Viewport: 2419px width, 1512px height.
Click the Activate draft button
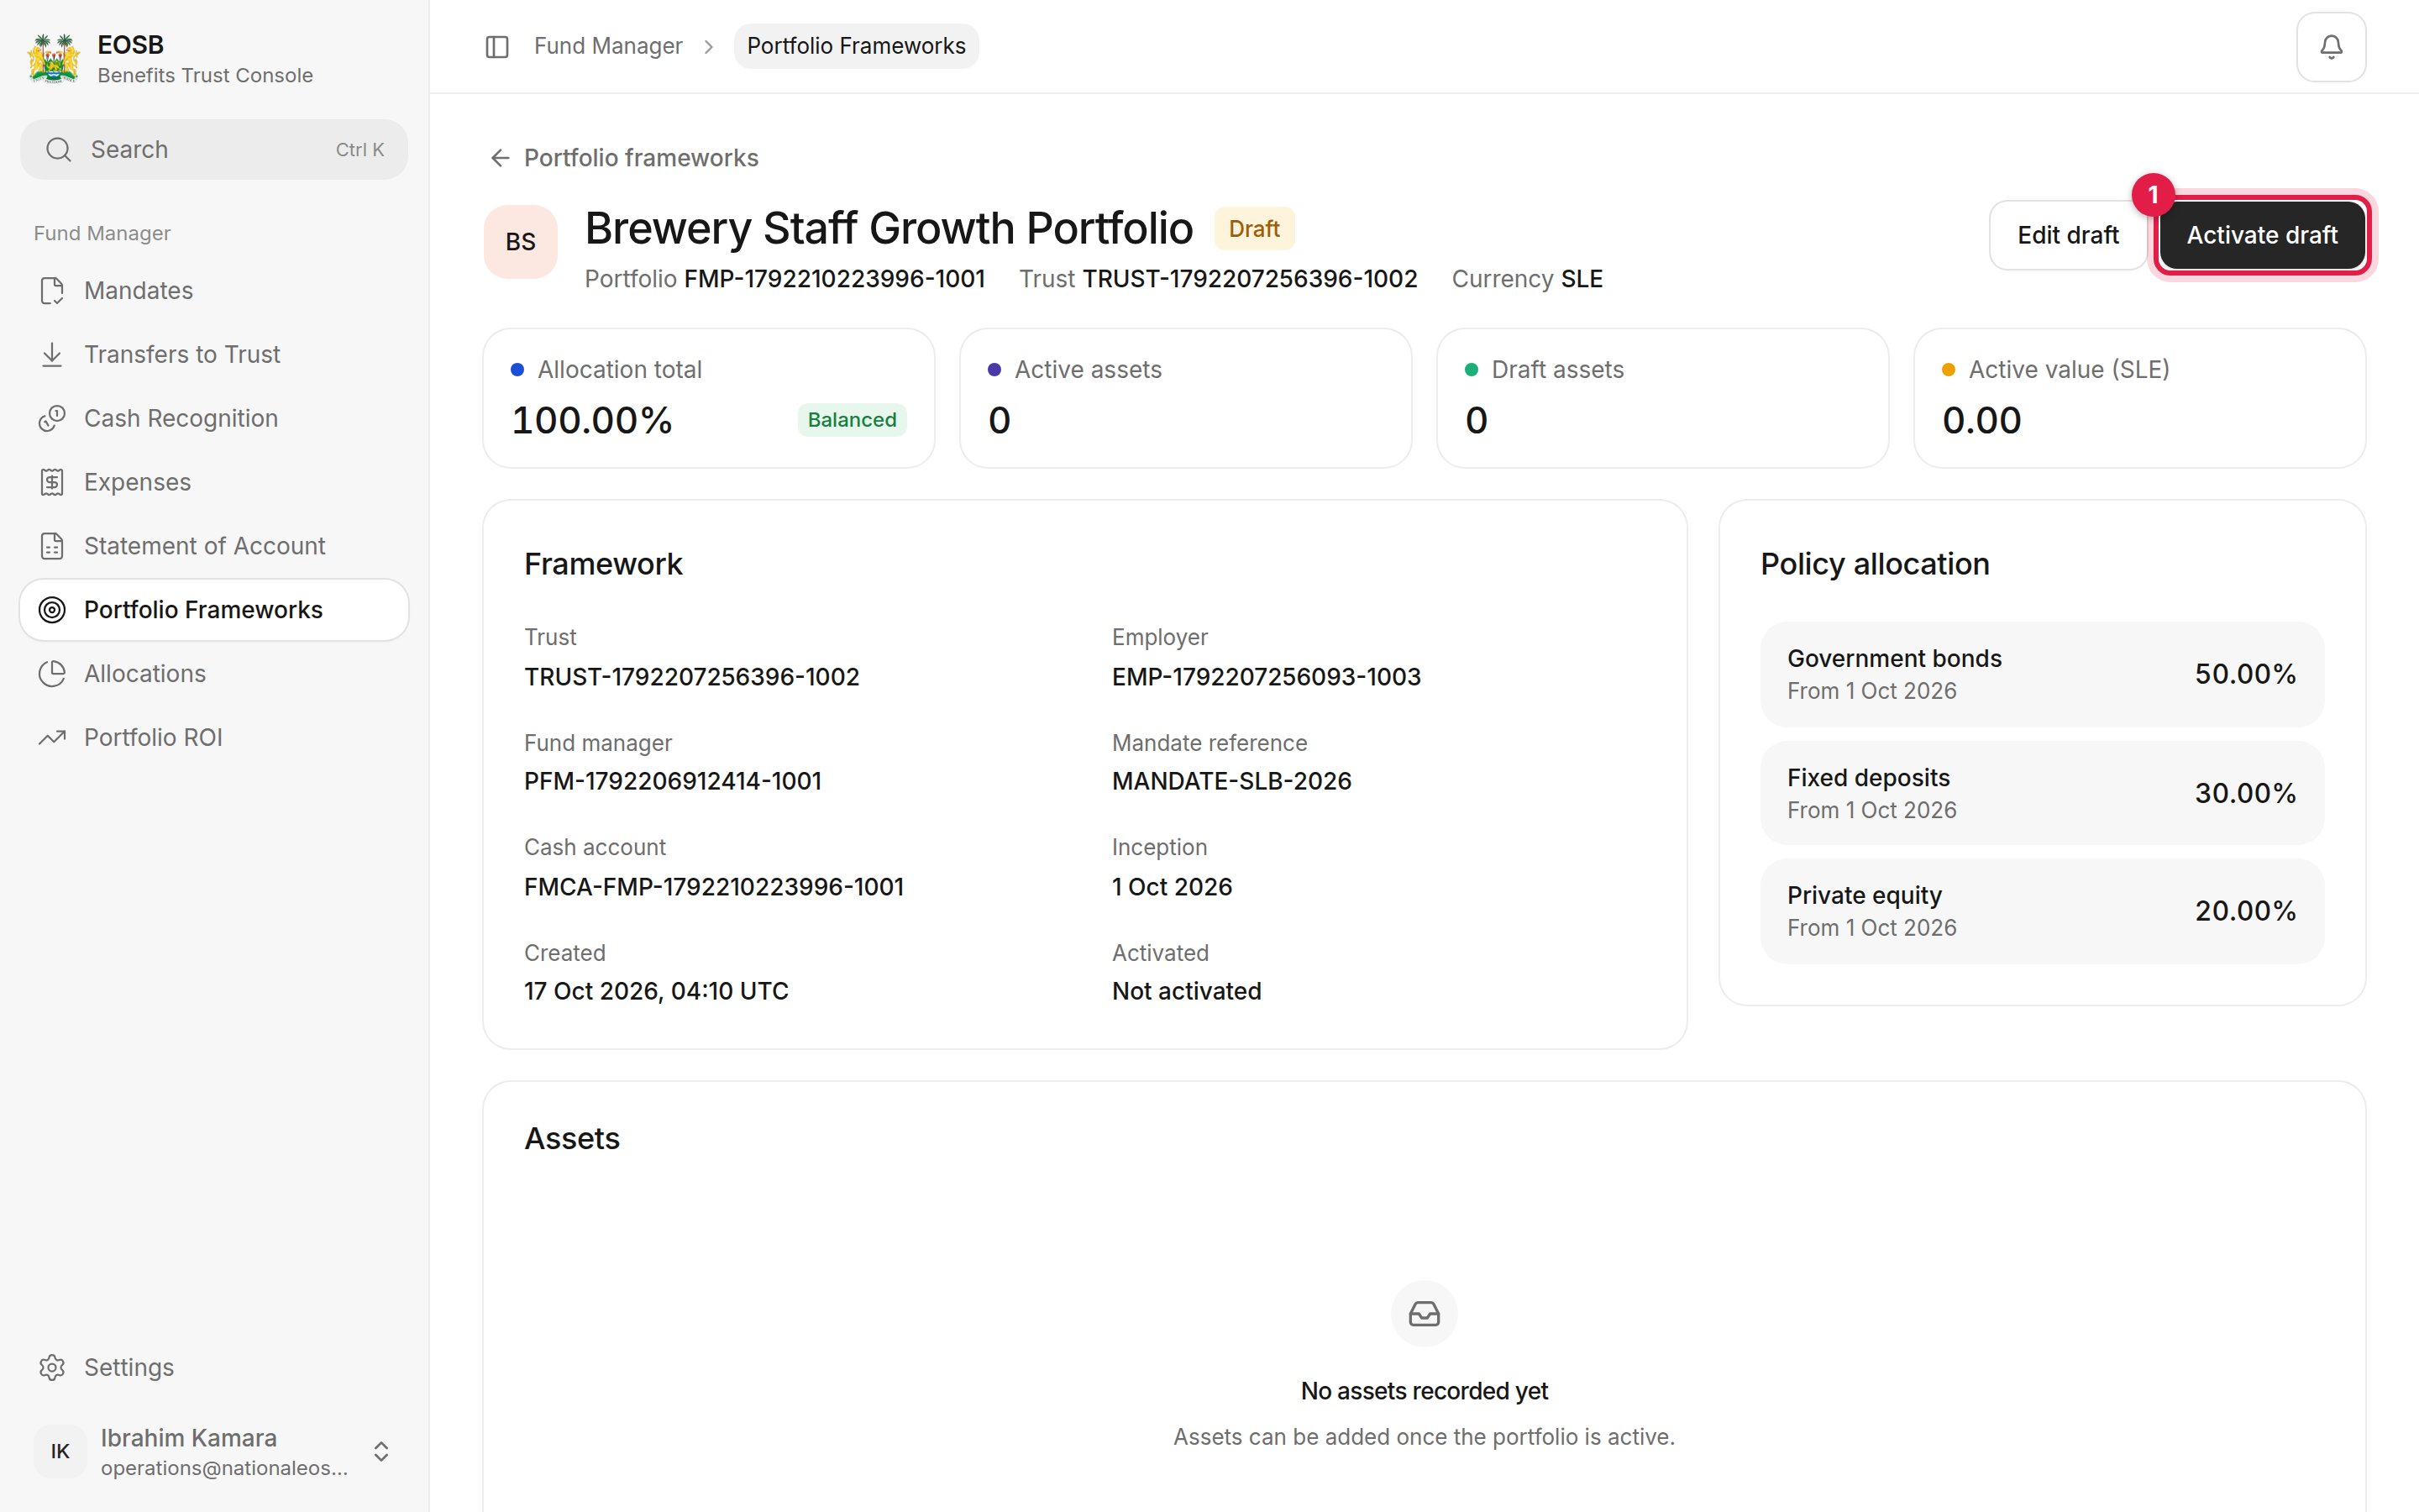point(2261,235)
